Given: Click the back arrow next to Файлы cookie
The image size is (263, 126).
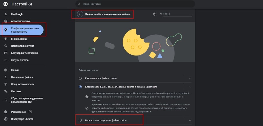Looking at the screenshot, I should 80,14.
